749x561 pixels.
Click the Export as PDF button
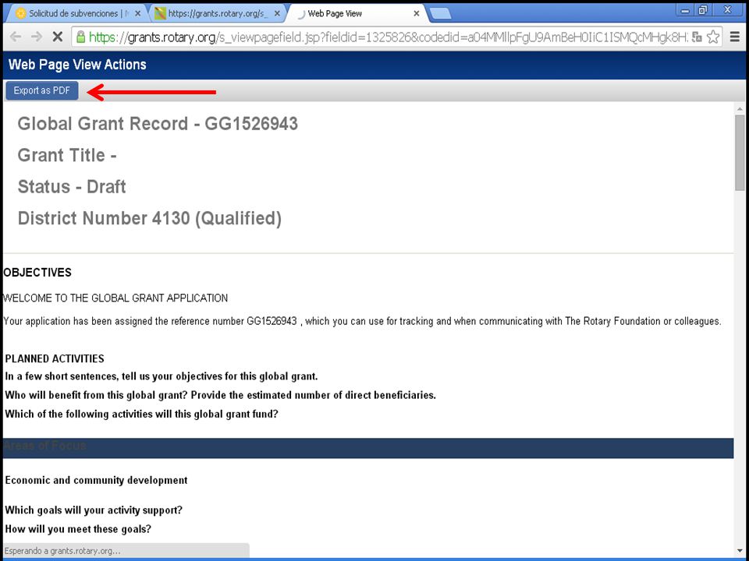[x=42, y=90]
